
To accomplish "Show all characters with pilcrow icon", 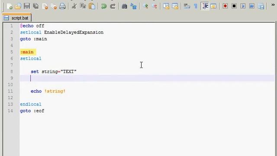I will pyautogui.click(x=196, y=6).
